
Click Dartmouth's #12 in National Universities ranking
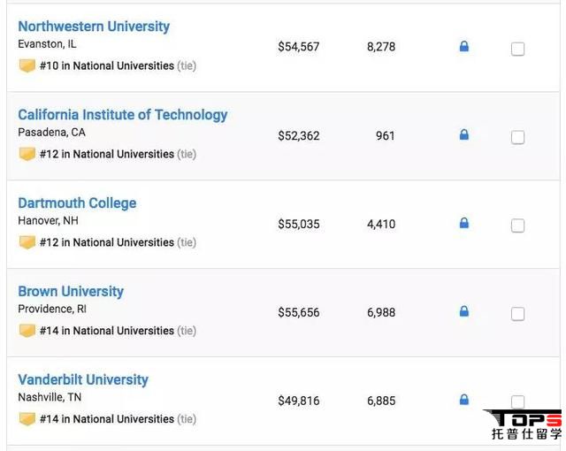(107, 242)
